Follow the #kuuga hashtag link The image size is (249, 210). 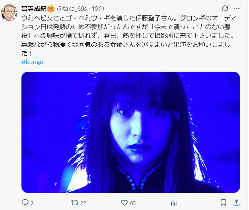coord(33,62)
